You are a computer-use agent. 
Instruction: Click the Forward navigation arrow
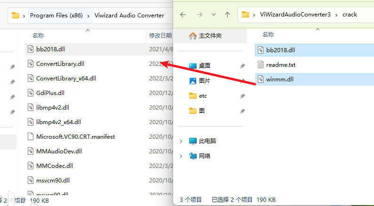coord(199,15)
